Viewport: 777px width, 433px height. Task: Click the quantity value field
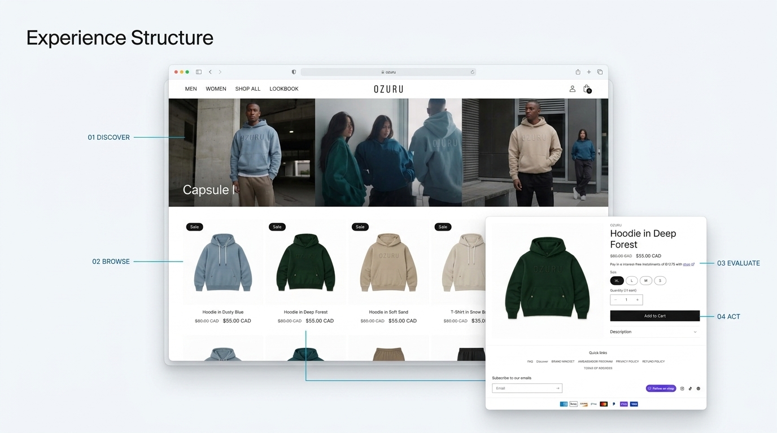point(626,300)
